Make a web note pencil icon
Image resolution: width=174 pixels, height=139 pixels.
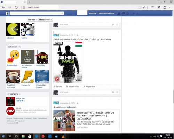point(159,7)
